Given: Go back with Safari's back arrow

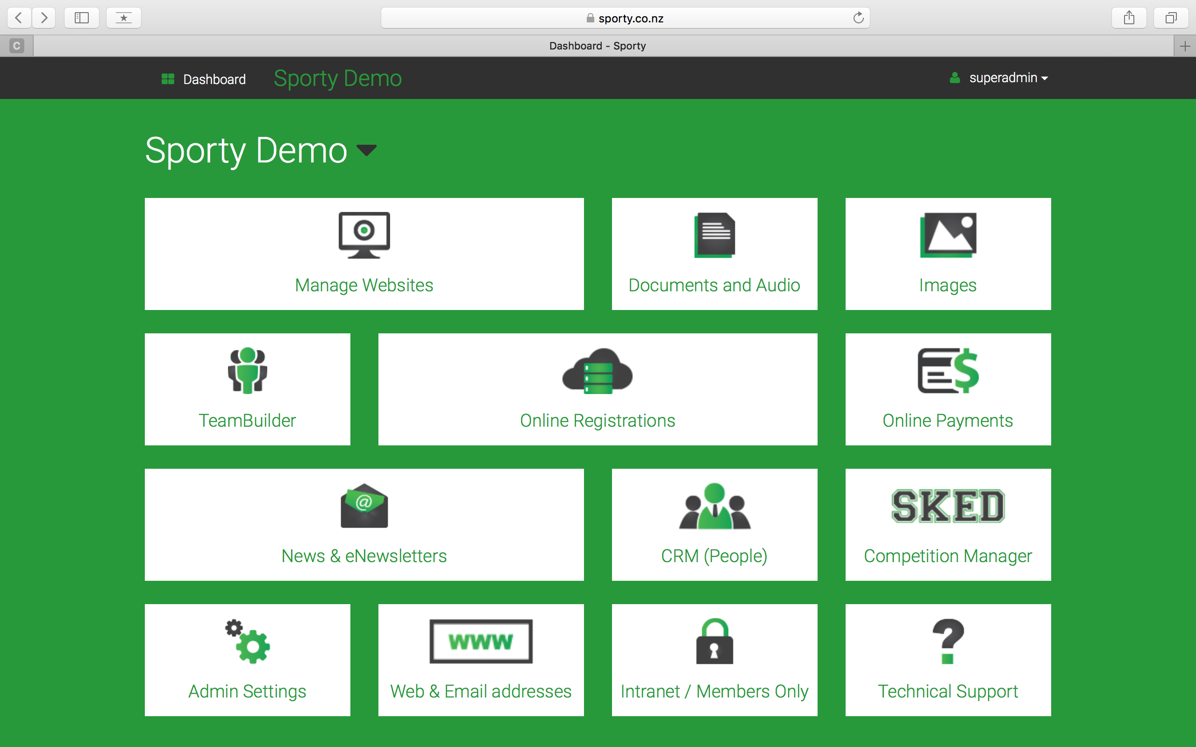Looking at the screenshot, I should tap(19, 18).
